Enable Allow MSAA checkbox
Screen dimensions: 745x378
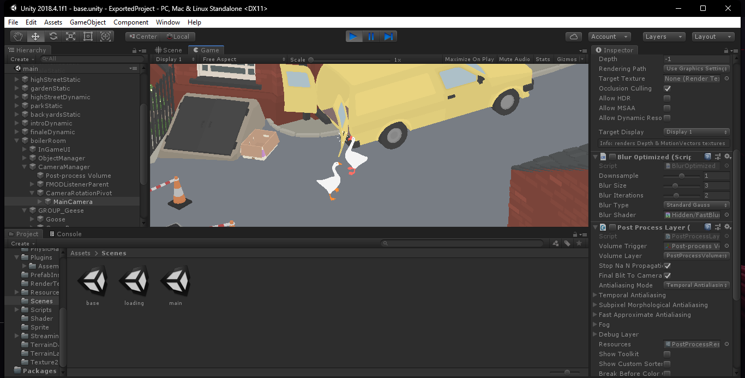pos(667,108)
